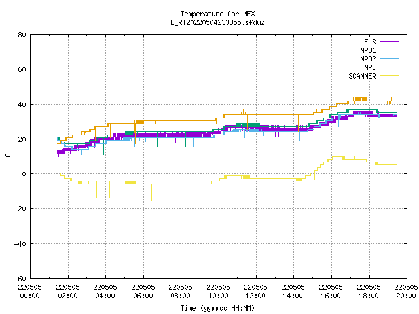
Task: Click the °C y-axis unit label
Action: pyautogui.click(x=8, y=157)
